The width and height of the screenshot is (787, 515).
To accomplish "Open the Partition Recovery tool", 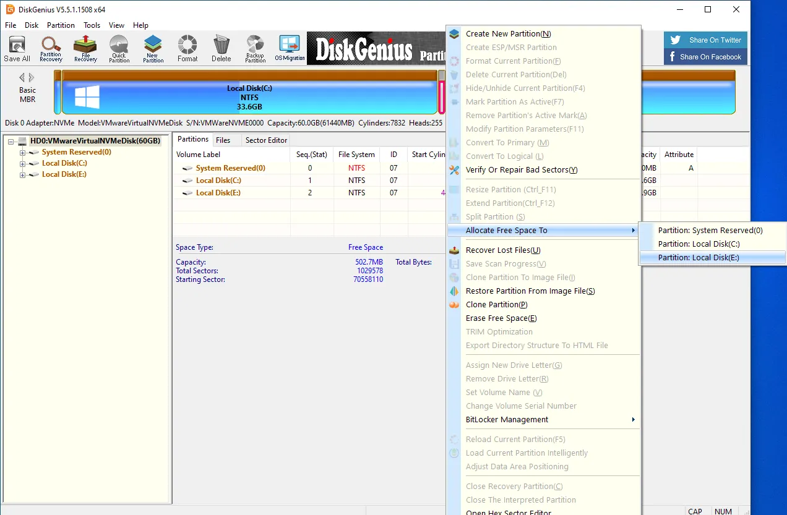I will pyautogui.click(x=51, y=49).
